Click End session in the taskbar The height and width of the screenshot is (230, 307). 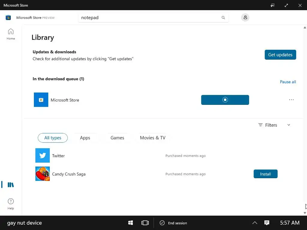173,223
